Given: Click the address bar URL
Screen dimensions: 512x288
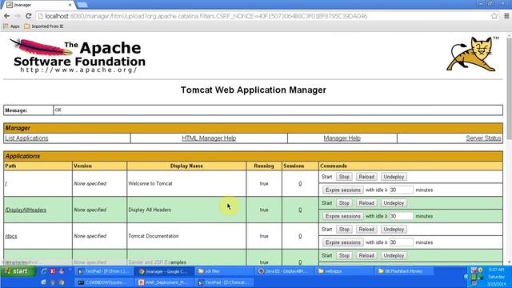Looking at the screenshot, I should (206, 16).
